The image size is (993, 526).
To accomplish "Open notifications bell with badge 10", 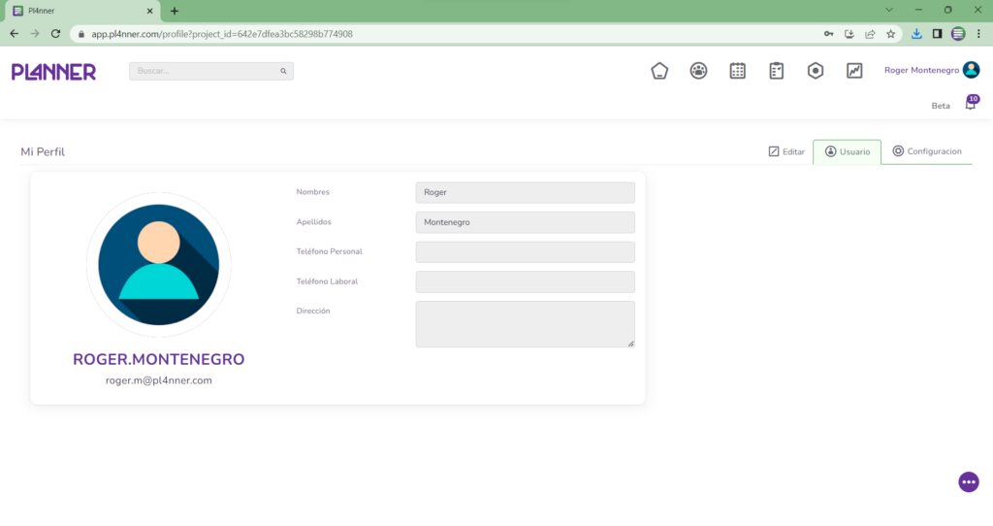I will pos(971,103).
